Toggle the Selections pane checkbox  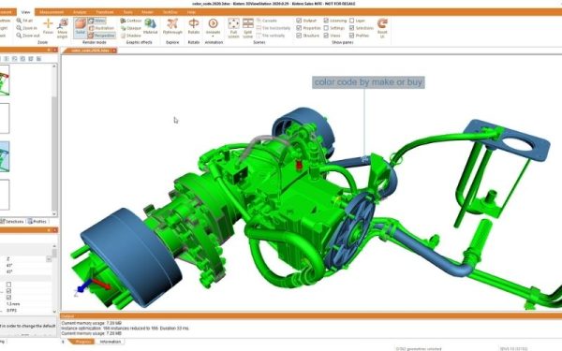[352, 28]
